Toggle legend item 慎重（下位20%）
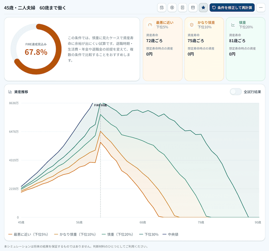Image resolution: width=269 pixels, height=251 pixels. pos(117,234)
